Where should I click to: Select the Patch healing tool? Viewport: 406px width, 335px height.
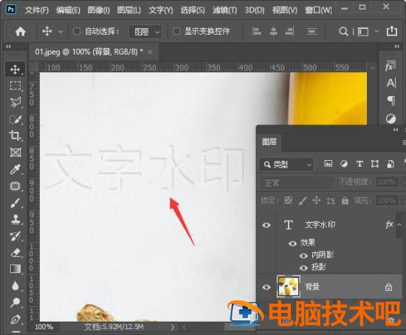click(16, 186)
